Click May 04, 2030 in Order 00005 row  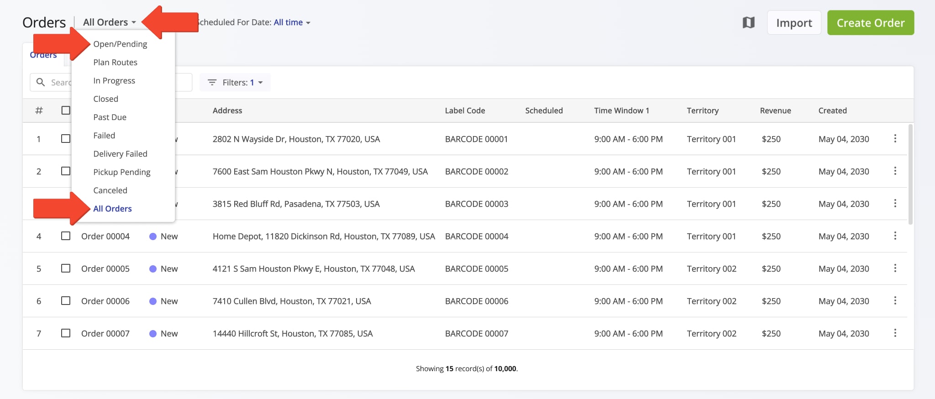844,268
